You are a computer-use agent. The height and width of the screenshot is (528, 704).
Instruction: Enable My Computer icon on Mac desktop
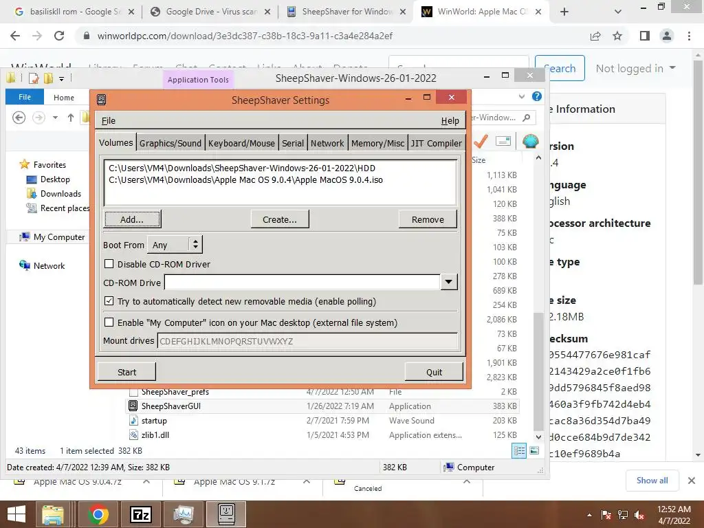coord(109,322)
